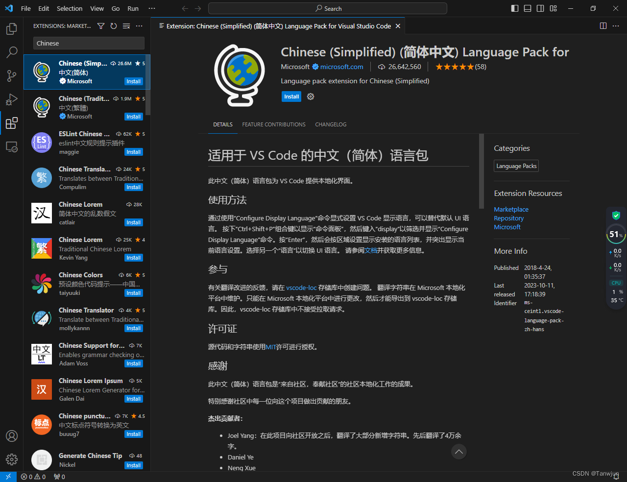Open the Accounts icon
This screenshot has height=482, width=627.
pyautogui.click(x=12, y=436)
